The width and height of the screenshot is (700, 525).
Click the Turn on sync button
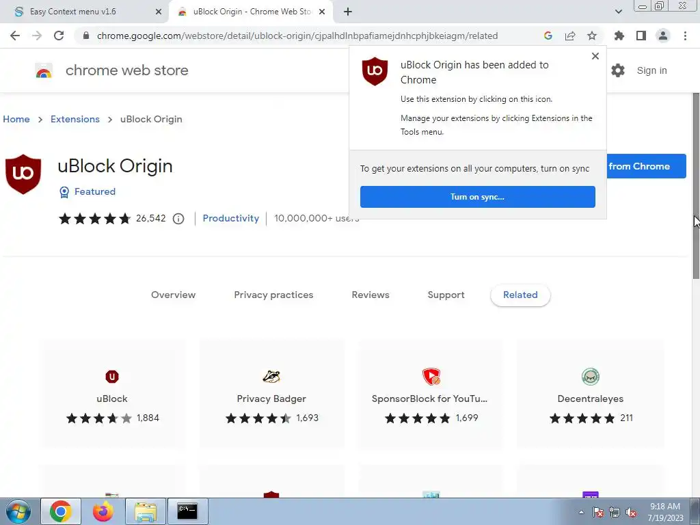(x=478, y=197)
